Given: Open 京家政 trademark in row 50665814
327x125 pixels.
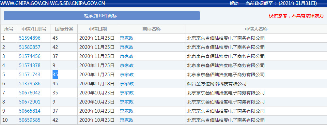Looking at the screenshot, I should [x=127, y=111].
